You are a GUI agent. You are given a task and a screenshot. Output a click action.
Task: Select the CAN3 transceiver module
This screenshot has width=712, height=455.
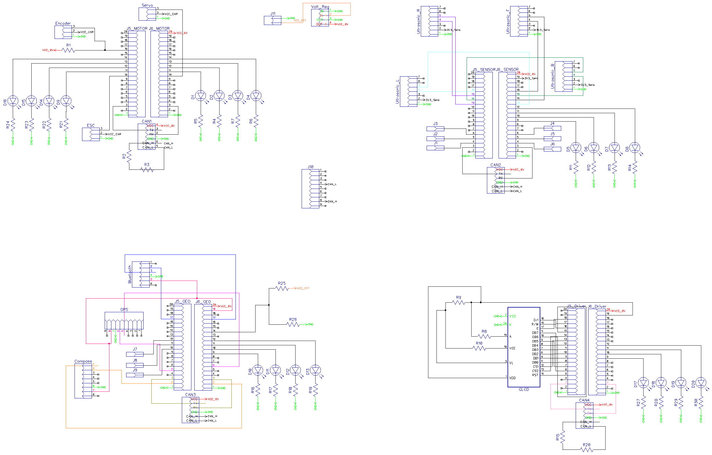pyautogui.click(x=191, y=410)
